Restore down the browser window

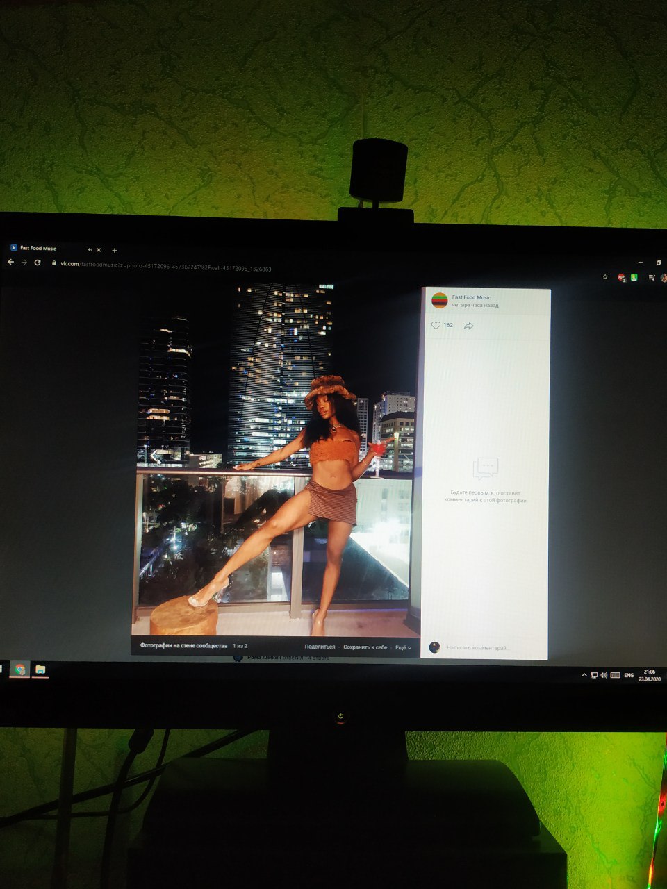(659, 263)
